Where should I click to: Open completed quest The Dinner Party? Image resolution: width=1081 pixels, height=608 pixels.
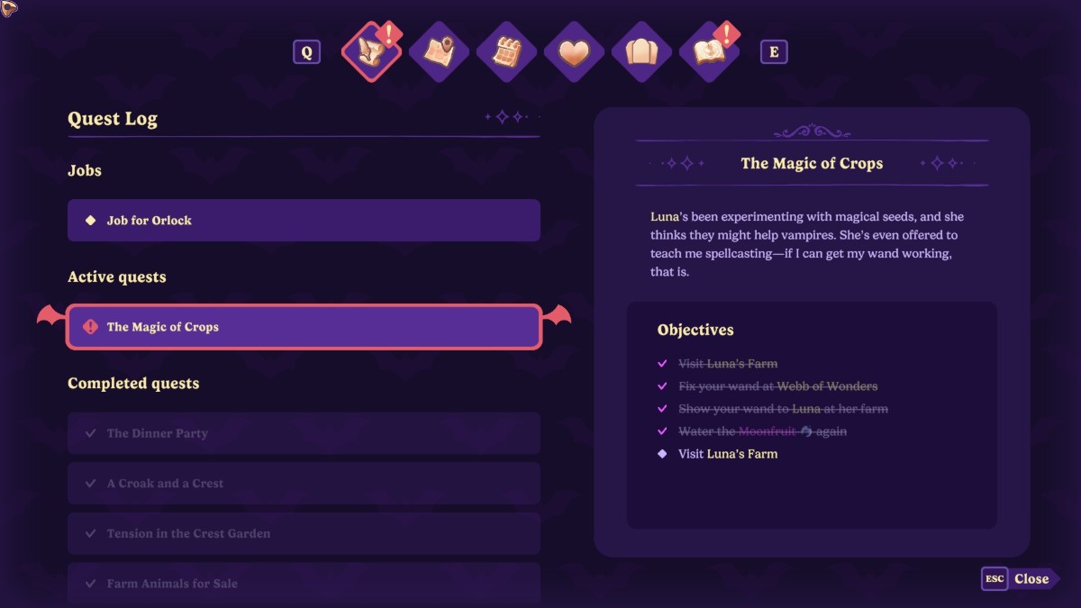coord(304,433)
